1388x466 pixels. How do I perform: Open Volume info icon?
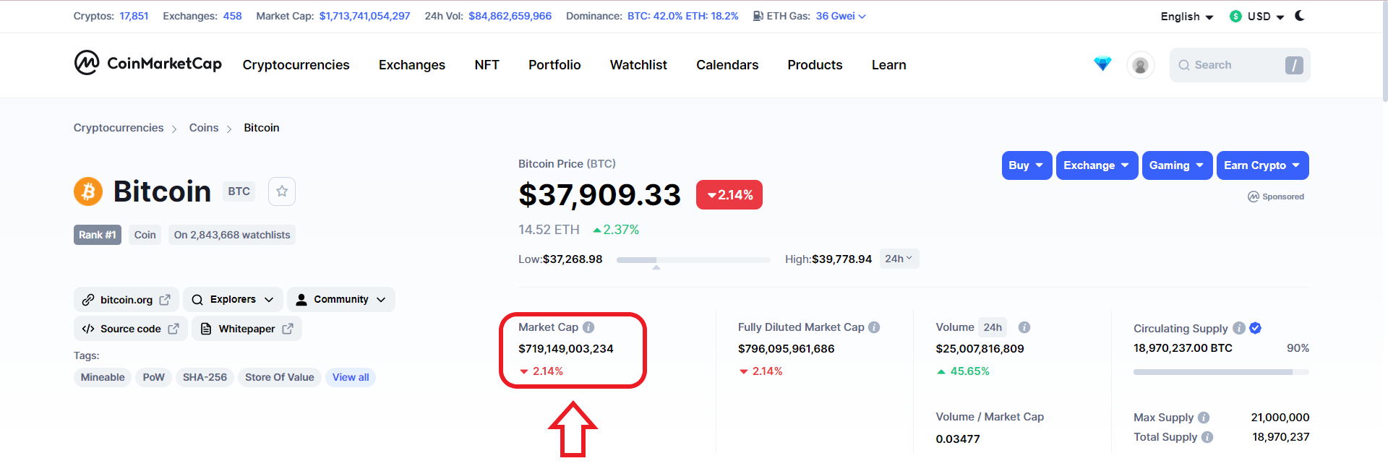pos(1024,327)
